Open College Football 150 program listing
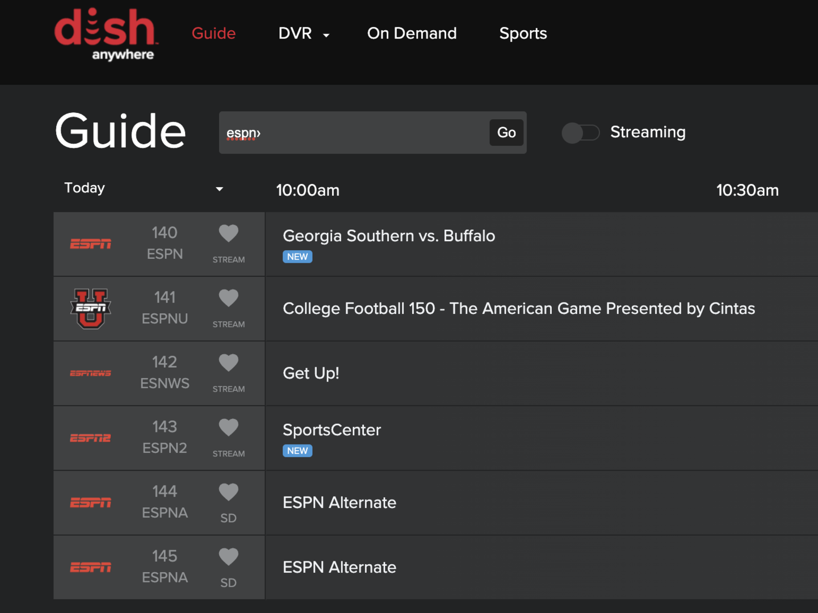Viewport: 818px width, 613px height. coord(542,309)
